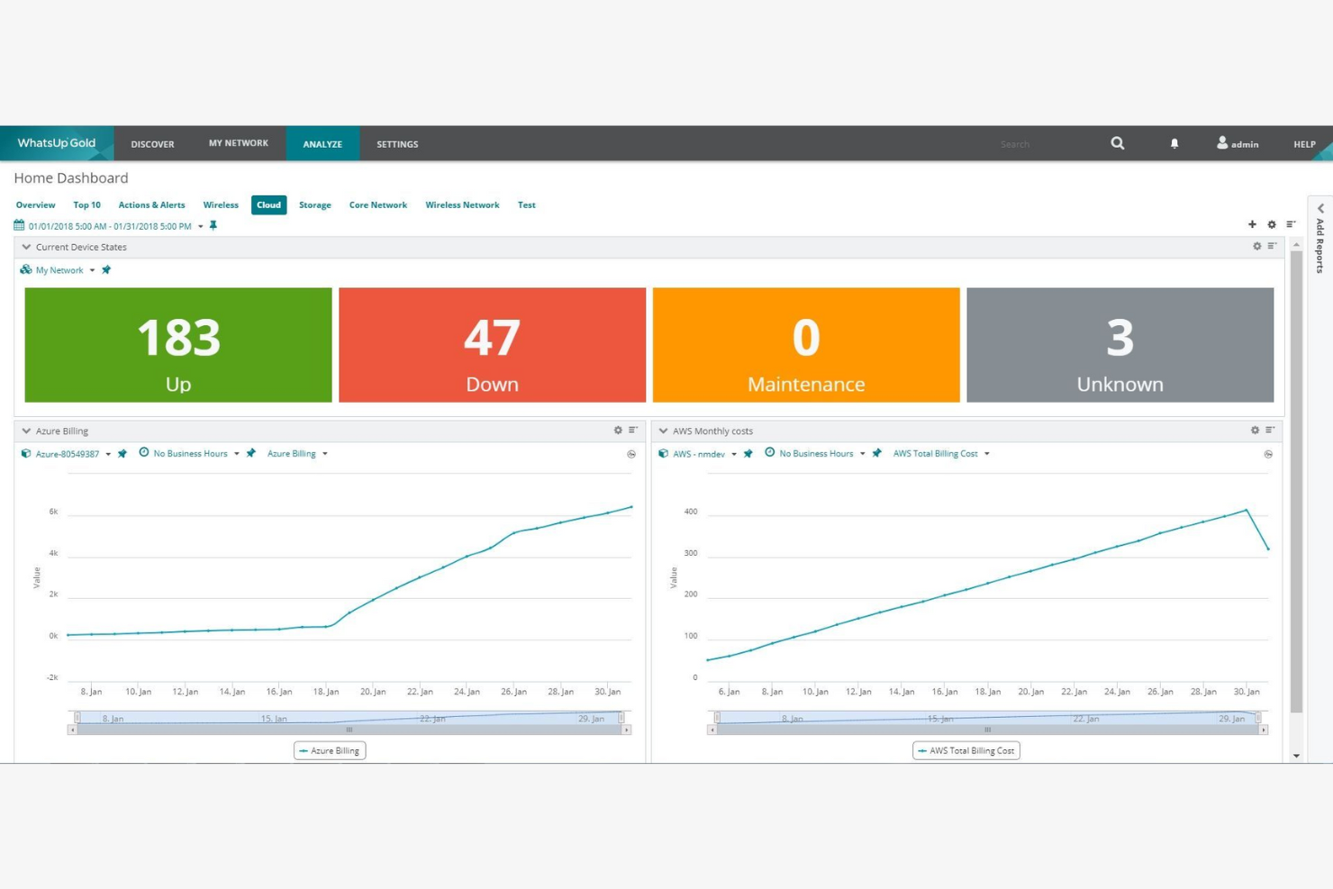Click clock icon in Azure Billing panel

(x=143, y=452)
